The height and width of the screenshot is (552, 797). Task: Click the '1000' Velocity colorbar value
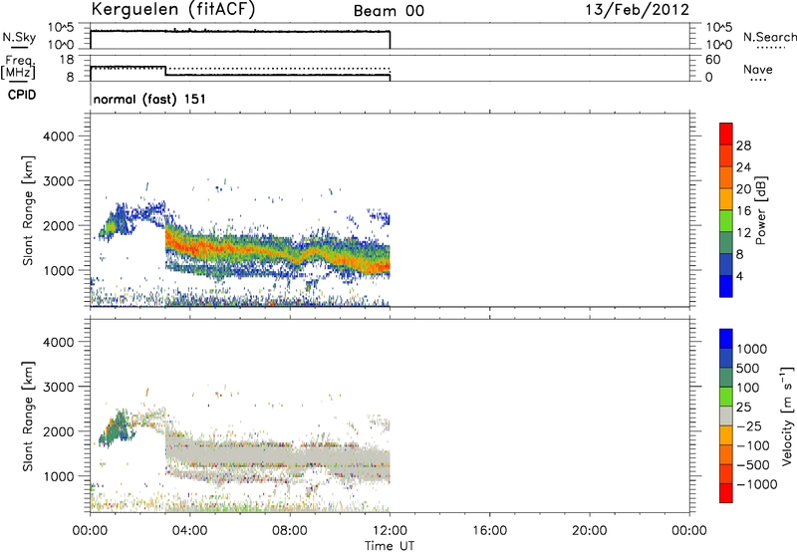(751, 349)
